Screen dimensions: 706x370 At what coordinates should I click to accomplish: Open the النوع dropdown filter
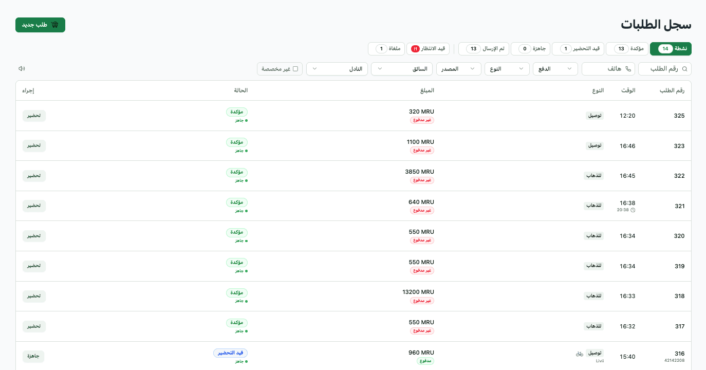point(507,69)
